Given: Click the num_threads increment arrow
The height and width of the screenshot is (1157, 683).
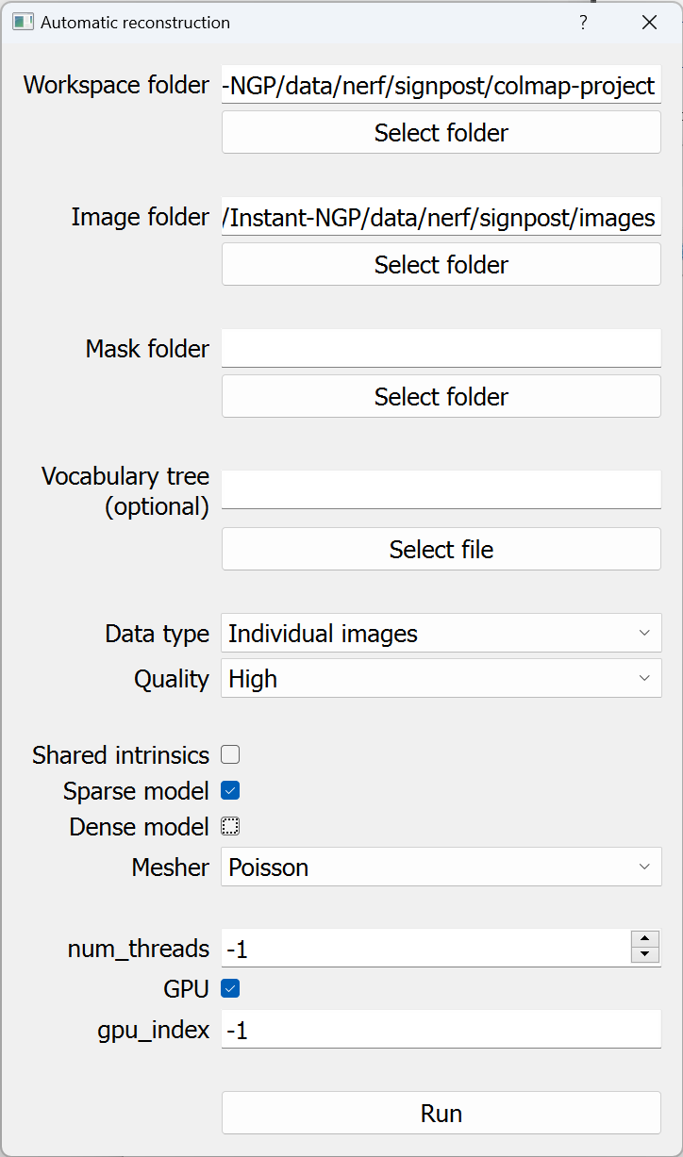Looking at the screenshot, I should (x=644, y=940).
